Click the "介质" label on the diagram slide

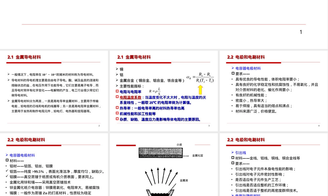[x=179, y=145]
